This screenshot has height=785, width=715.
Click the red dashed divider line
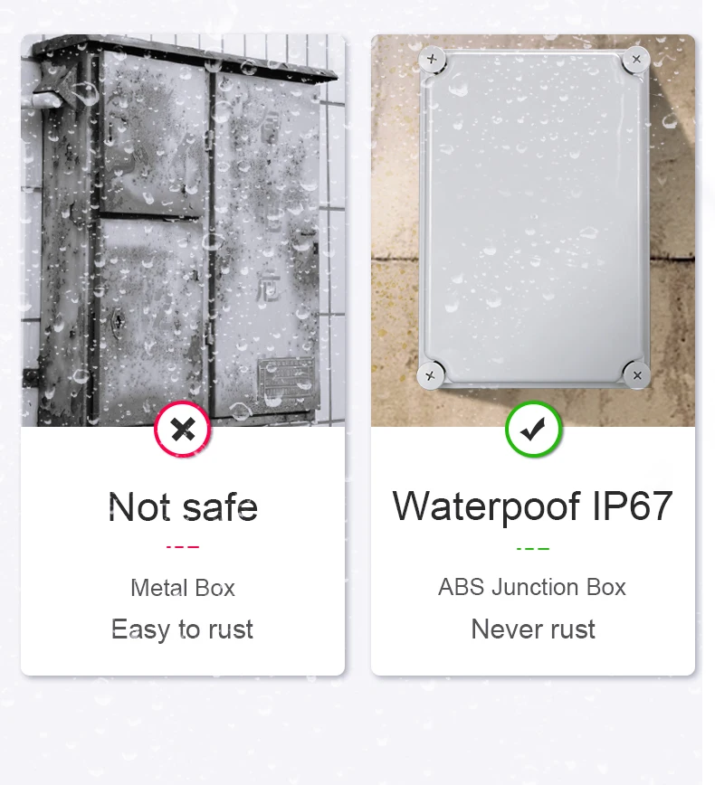(x=183, y=546)
